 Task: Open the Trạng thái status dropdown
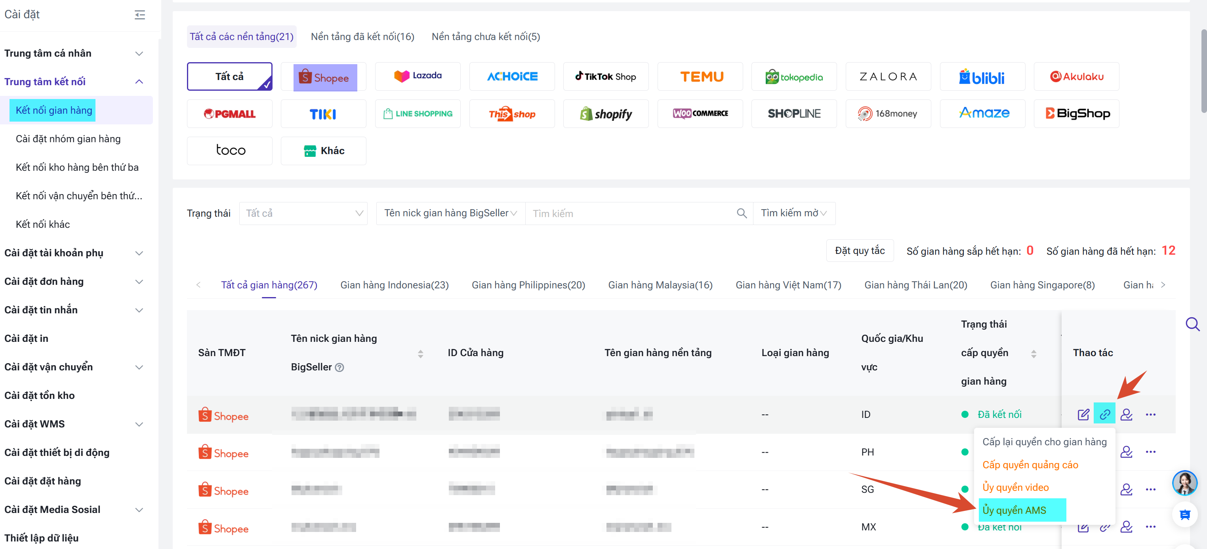(303, 213)
